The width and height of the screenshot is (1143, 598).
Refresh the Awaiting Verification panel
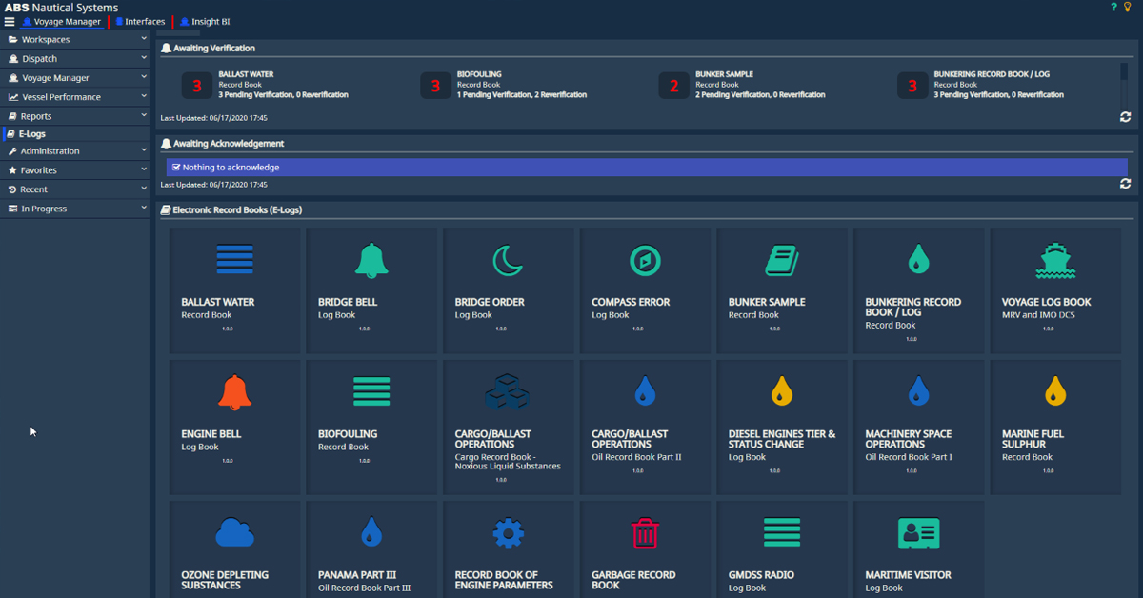[1125, 116]
